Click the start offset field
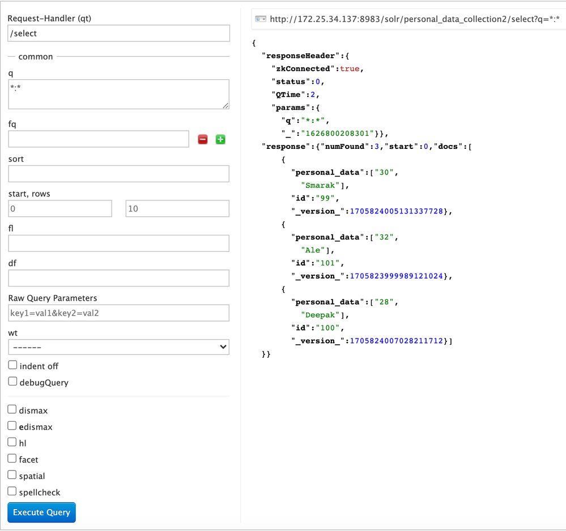 coord(60,208)
